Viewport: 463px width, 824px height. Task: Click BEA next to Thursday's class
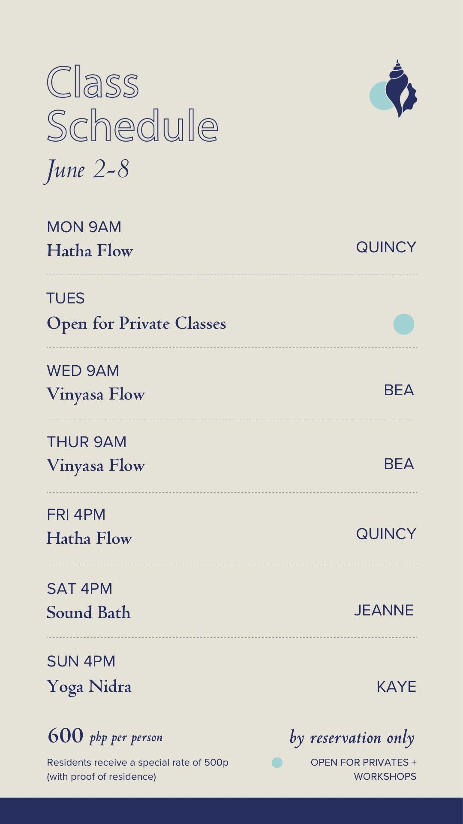click(x=399, y=464)
